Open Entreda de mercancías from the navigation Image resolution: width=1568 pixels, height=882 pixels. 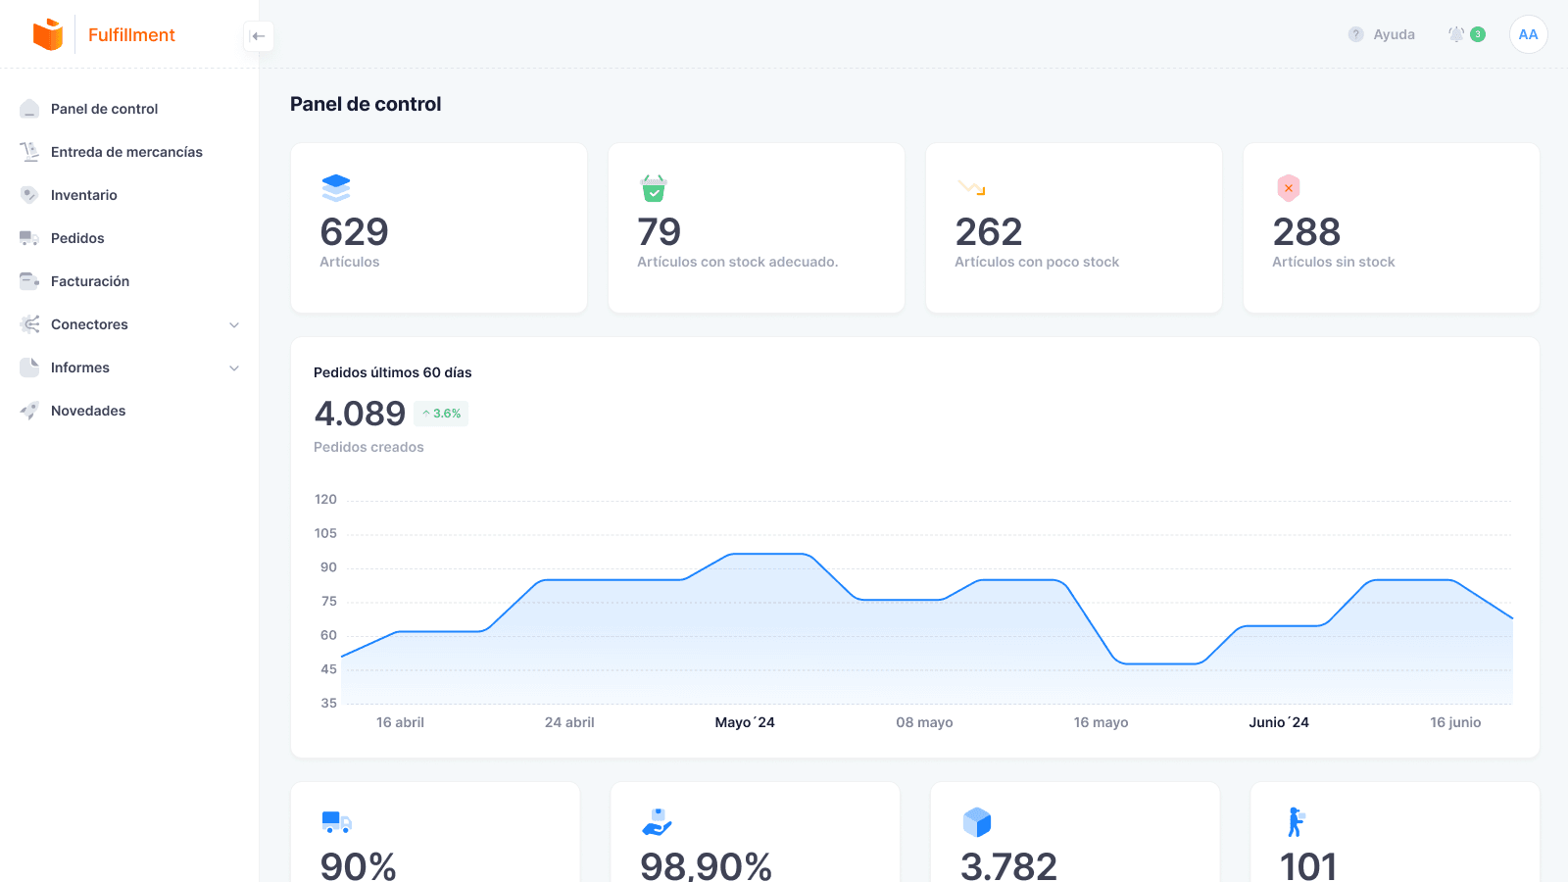[x=126, y=152]
